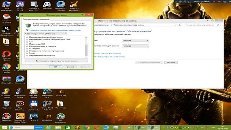Image resolution: width=231 pixels, height=130 pixels.
Task: Select the Дополнительные параметры tab
Action: (x=36, y=19)
